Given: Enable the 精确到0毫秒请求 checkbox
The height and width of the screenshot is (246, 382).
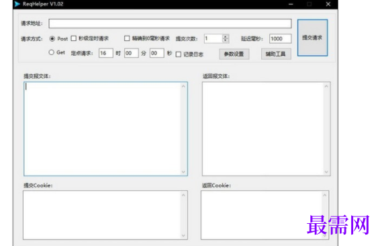Looking at the screenshot, I should pos(127,38).
